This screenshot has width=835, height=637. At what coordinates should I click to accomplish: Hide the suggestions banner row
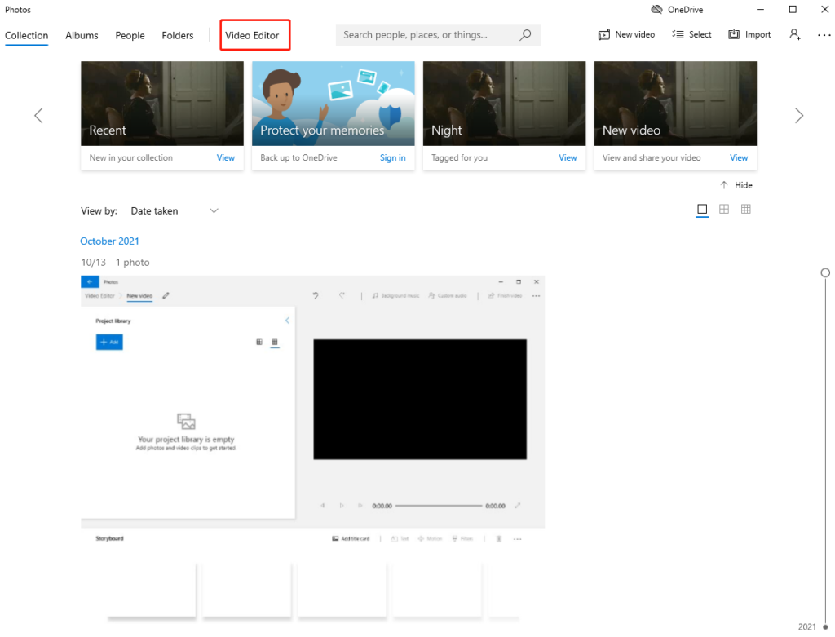click(x=736, y=184)
